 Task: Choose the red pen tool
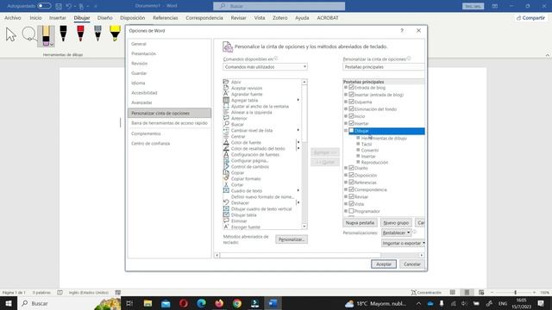(x=80, y=34)
